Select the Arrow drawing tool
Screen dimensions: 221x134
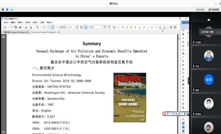[x=144, y=27]
